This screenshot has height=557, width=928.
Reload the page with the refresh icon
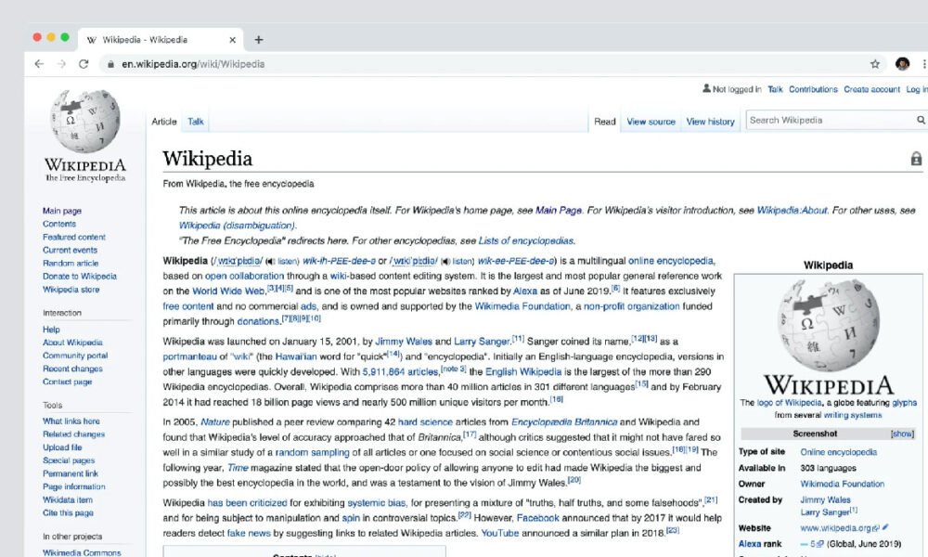pyautogui.click(x=84, y=64)
